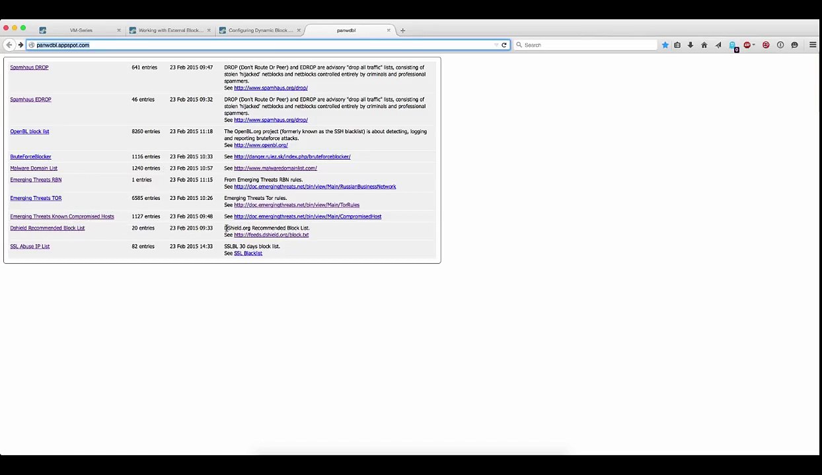Click the date '23 Feb 2015 09:47'
Image resolution: width=822 pixels, height=475 pixels.
click(191, 67)
